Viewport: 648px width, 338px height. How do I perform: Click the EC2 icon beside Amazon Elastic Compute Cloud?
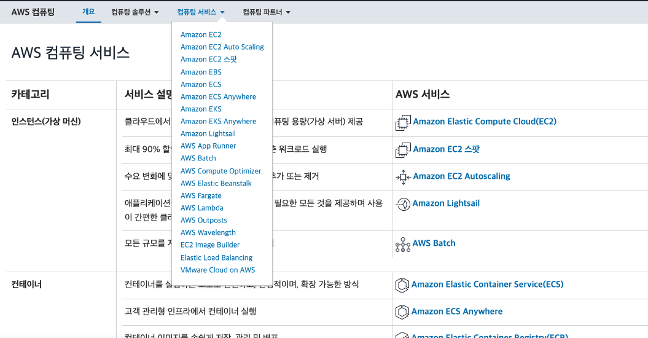tap(404, 123)
